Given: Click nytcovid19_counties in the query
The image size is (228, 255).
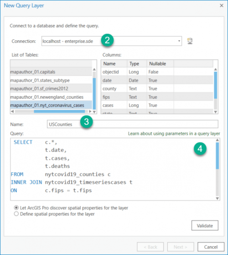Looking at the screenshot, I should click(74, 174).
